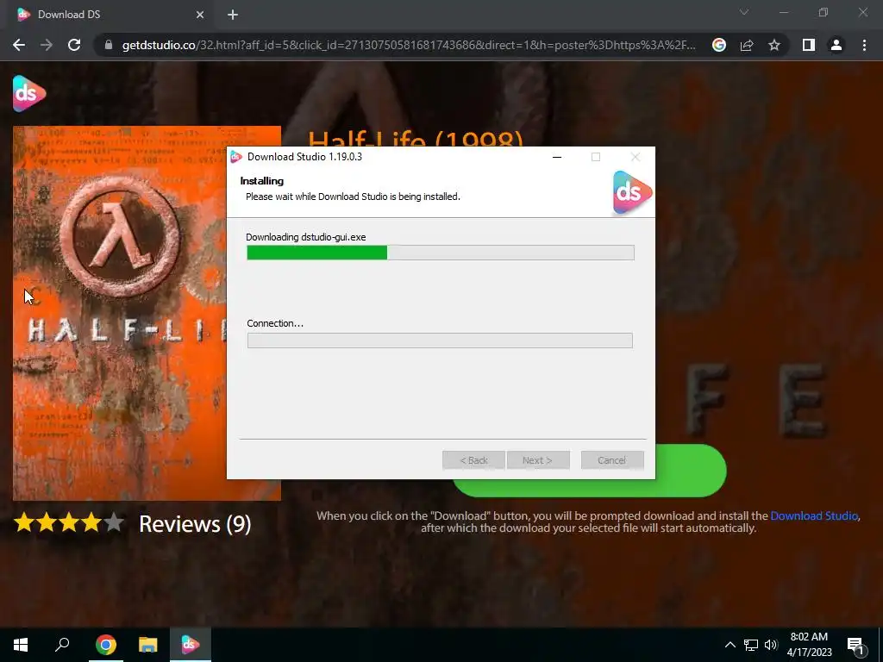The image size is (883, 662).
Task: Click the Back button in installer
Action: [x=473, y=460]
